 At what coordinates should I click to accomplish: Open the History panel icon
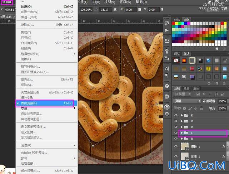click(167, 23)
